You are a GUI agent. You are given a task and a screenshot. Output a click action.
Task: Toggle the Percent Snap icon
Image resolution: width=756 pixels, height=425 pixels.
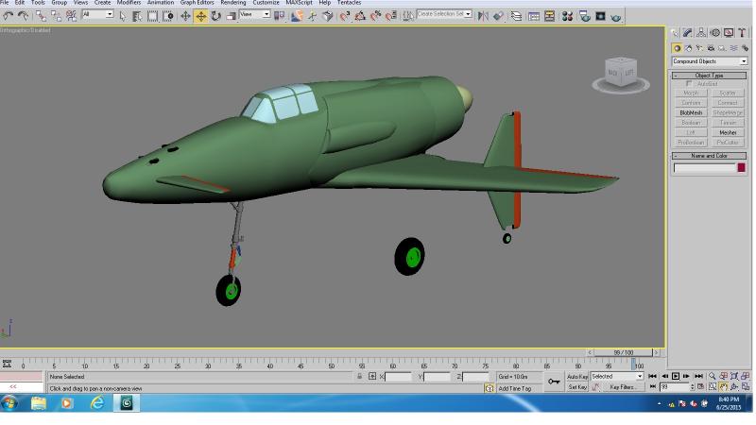[375, 16]
